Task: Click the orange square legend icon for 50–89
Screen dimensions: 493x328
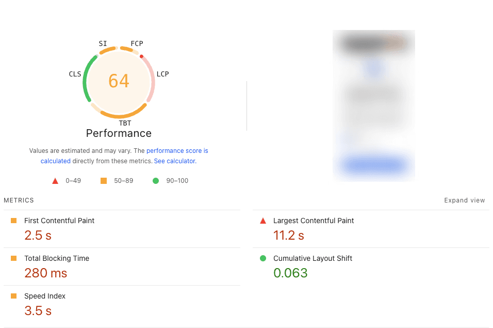Action: coord(104,181)
